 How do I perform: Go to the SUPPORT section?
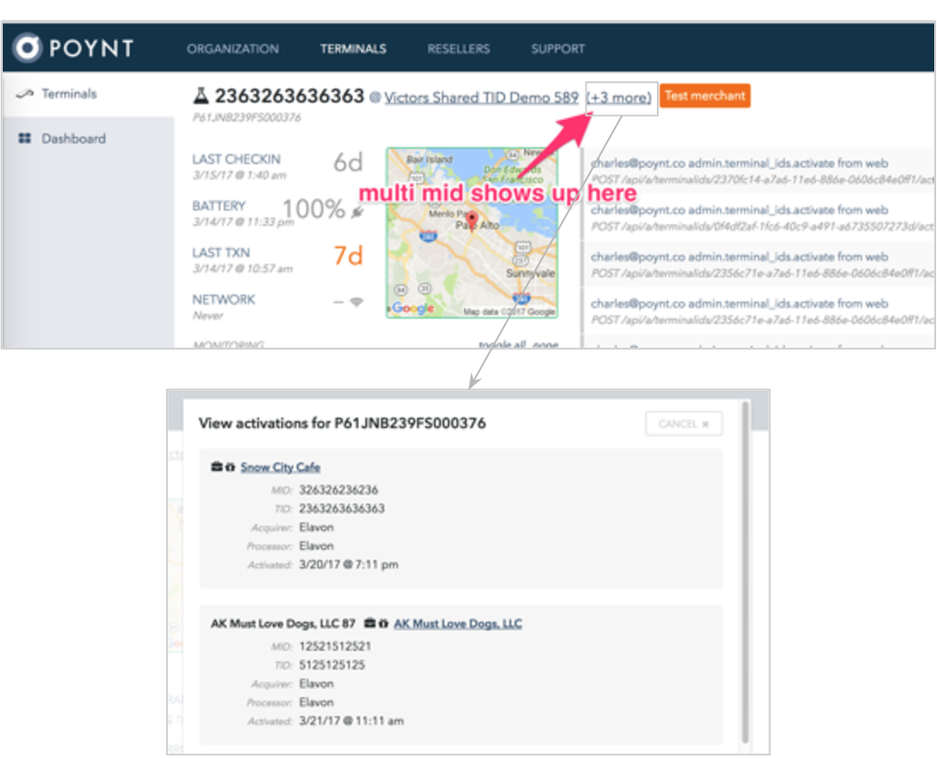(x=558, y=49)
